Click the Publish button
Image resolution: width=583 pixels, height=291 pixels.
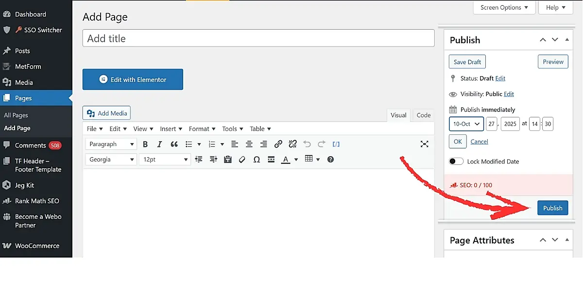[552, 208]
